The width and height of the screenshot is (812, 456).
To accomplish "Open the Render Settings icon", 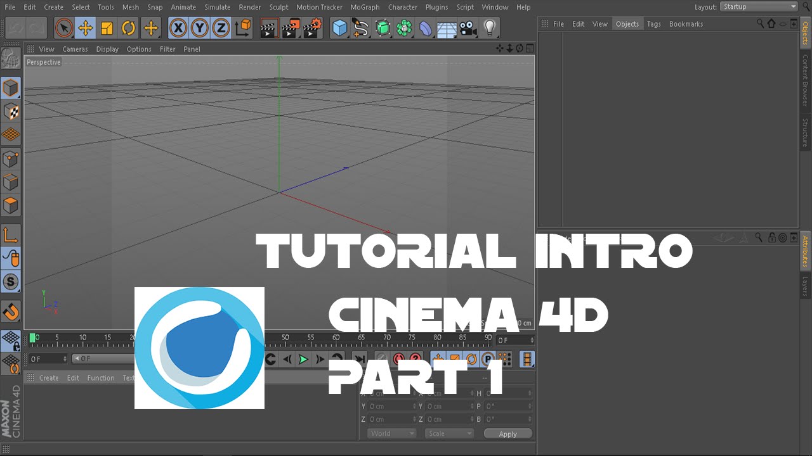I will 313,28.
